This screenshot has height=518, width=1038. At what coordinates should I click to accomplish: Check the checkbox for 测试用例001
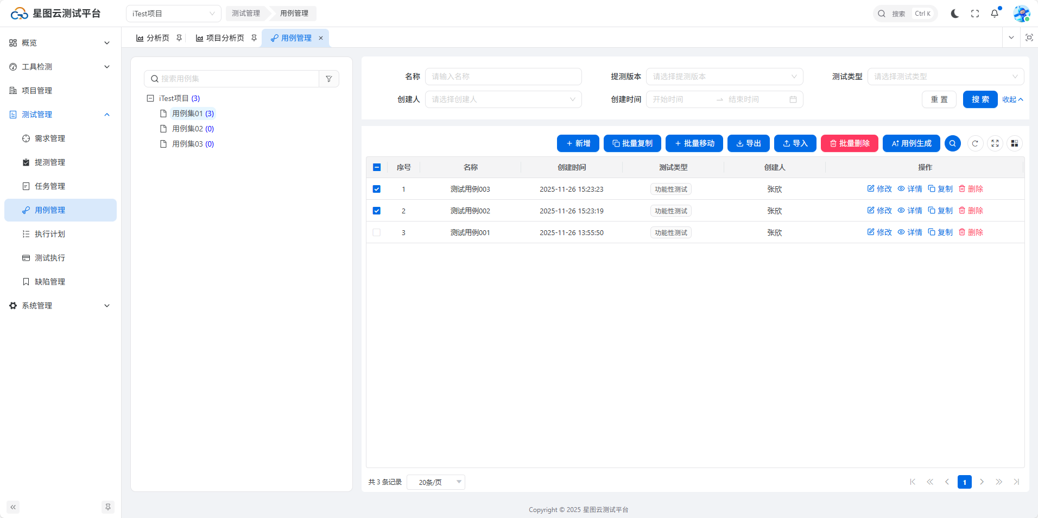[x=377, y=232]
